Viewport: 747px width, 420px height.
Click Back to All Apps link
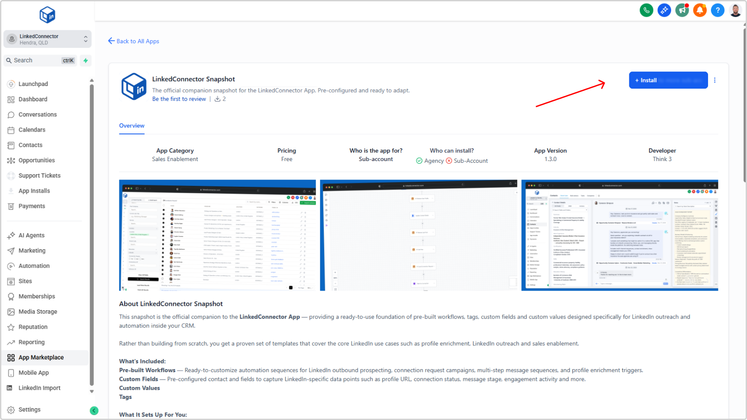click(x=134, y=41)
